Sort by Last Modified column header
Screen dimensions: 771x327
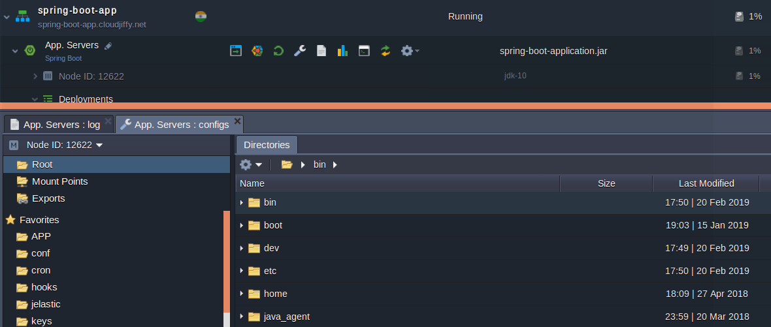(x=706, y=183)
